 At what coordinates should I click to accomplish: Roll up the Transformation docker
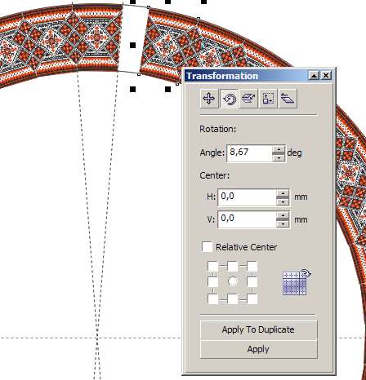pos(314,76)
